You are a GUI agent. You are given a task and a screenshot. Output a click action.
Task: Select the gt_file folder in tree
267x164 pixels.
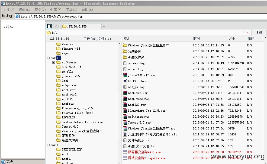[67, 71]
